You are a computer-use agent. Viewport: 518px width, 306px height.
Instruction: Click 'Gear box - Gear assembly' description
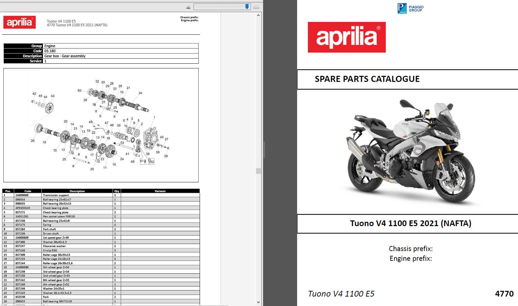point(65,56)
